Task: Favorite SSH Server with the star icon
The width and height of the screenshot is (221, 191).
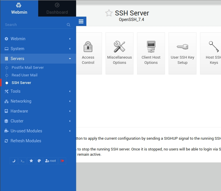Action: 109,13
